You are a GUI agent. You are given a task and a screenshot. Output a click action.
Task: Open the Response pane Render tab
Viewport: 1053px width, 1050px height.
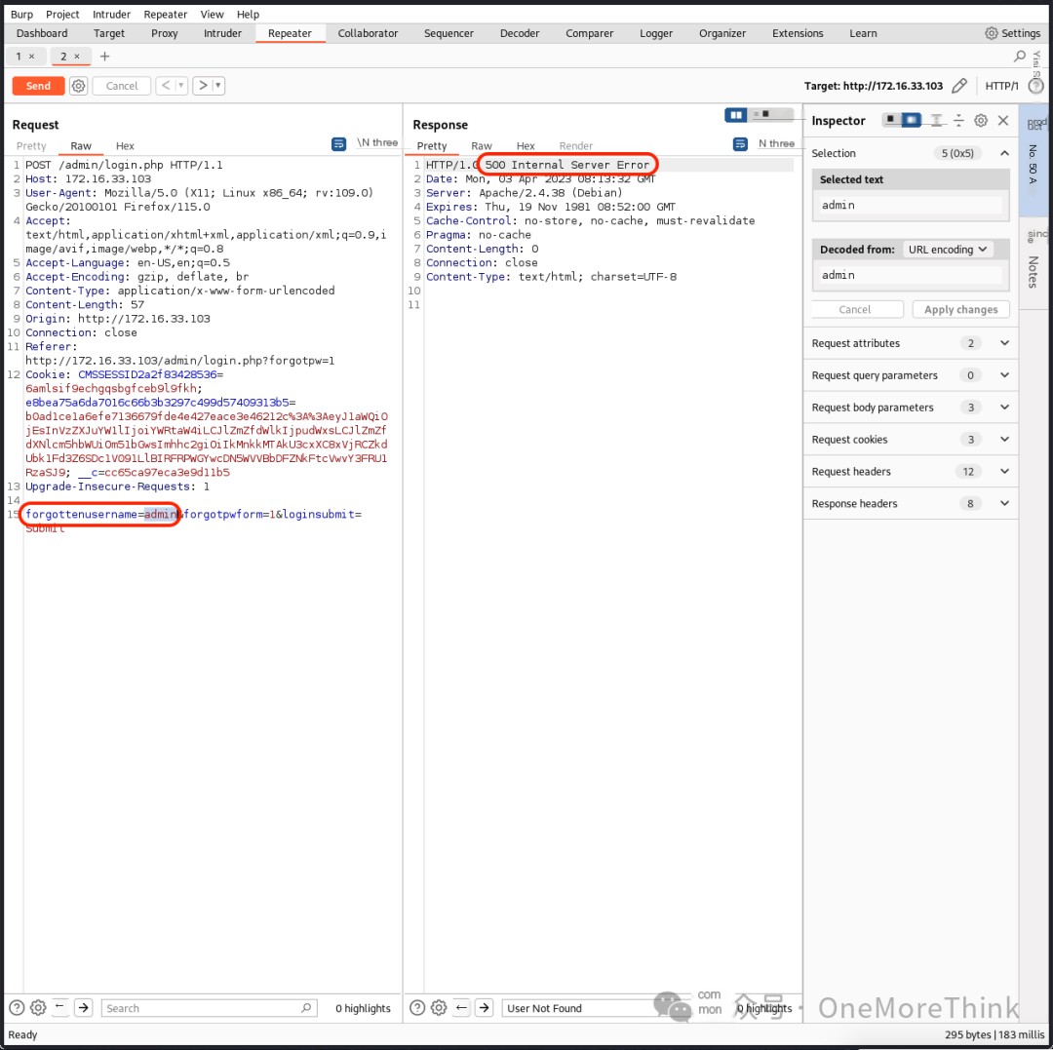(576, 145)
